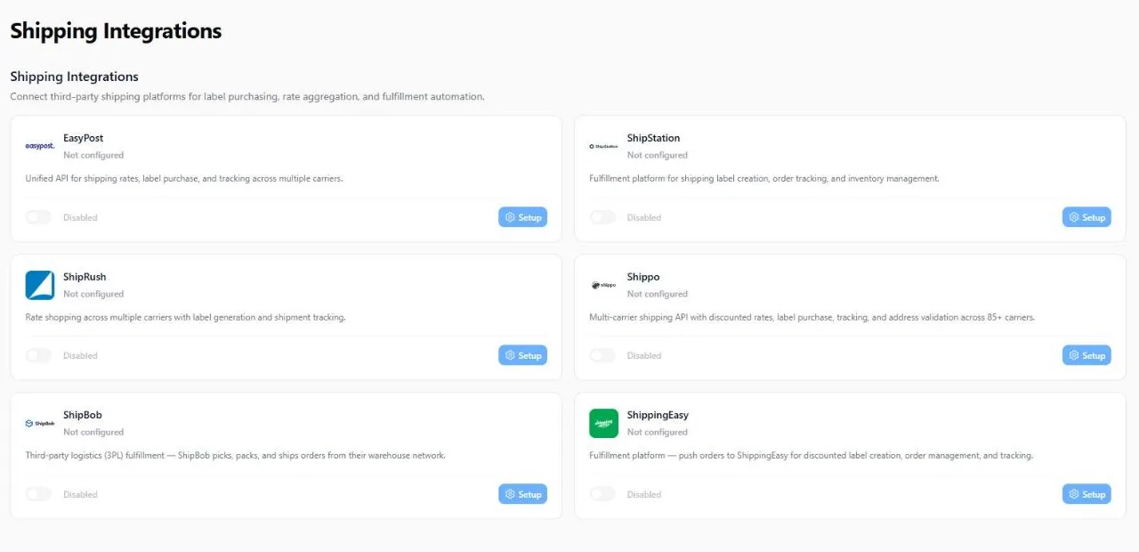Click the Shippo Setup button
Image resolution: width=1139 pixels, height=552 pixels.
tap(1086, 355)
